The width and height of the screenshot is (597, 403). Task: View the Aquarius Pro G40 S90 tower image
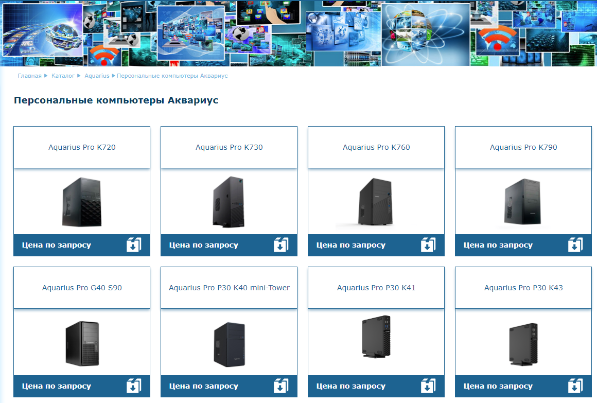[82, 344]
